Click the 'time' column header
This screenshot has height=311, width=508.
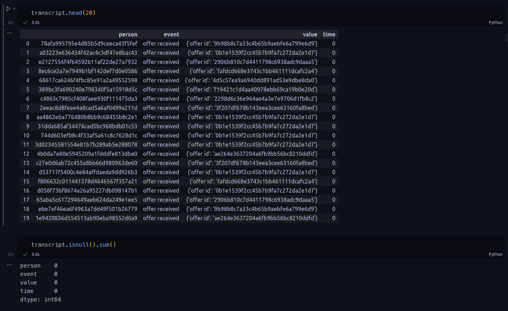point(329,34)
